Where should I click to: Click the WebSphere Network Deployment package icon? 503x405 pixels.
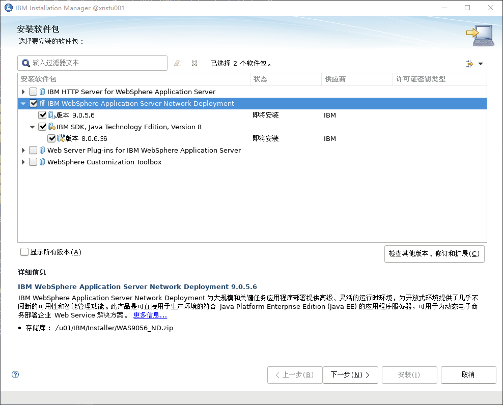point(42,104)
